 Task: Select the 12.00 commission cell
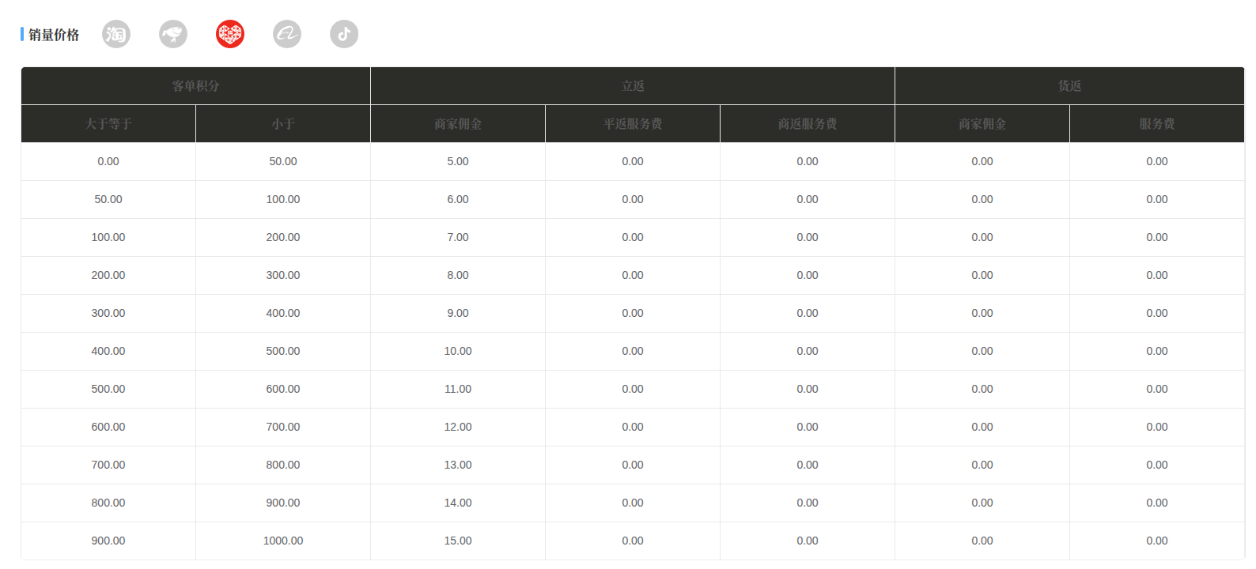point(458,427)
